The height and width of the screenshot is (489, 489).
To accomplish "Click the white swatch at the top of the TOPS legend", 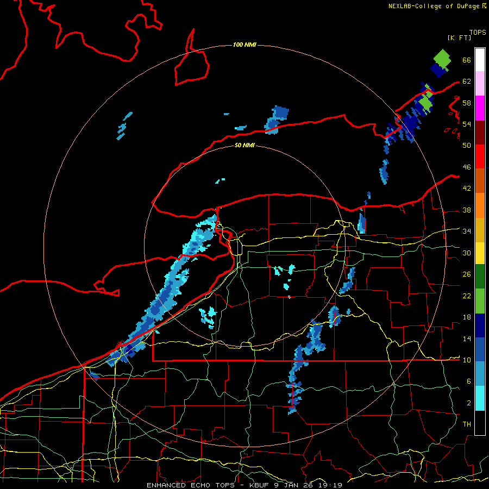I will click(480, 60).
